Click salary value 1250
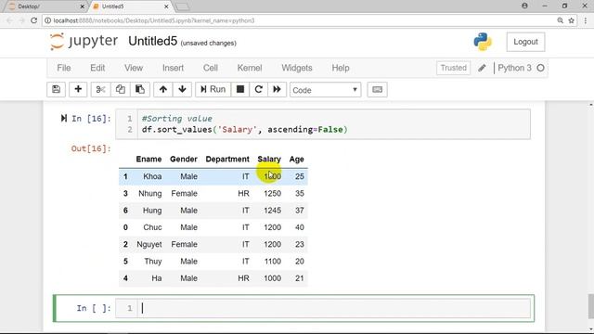The height and width of the screenshot is (334, 594). point(272,194)
